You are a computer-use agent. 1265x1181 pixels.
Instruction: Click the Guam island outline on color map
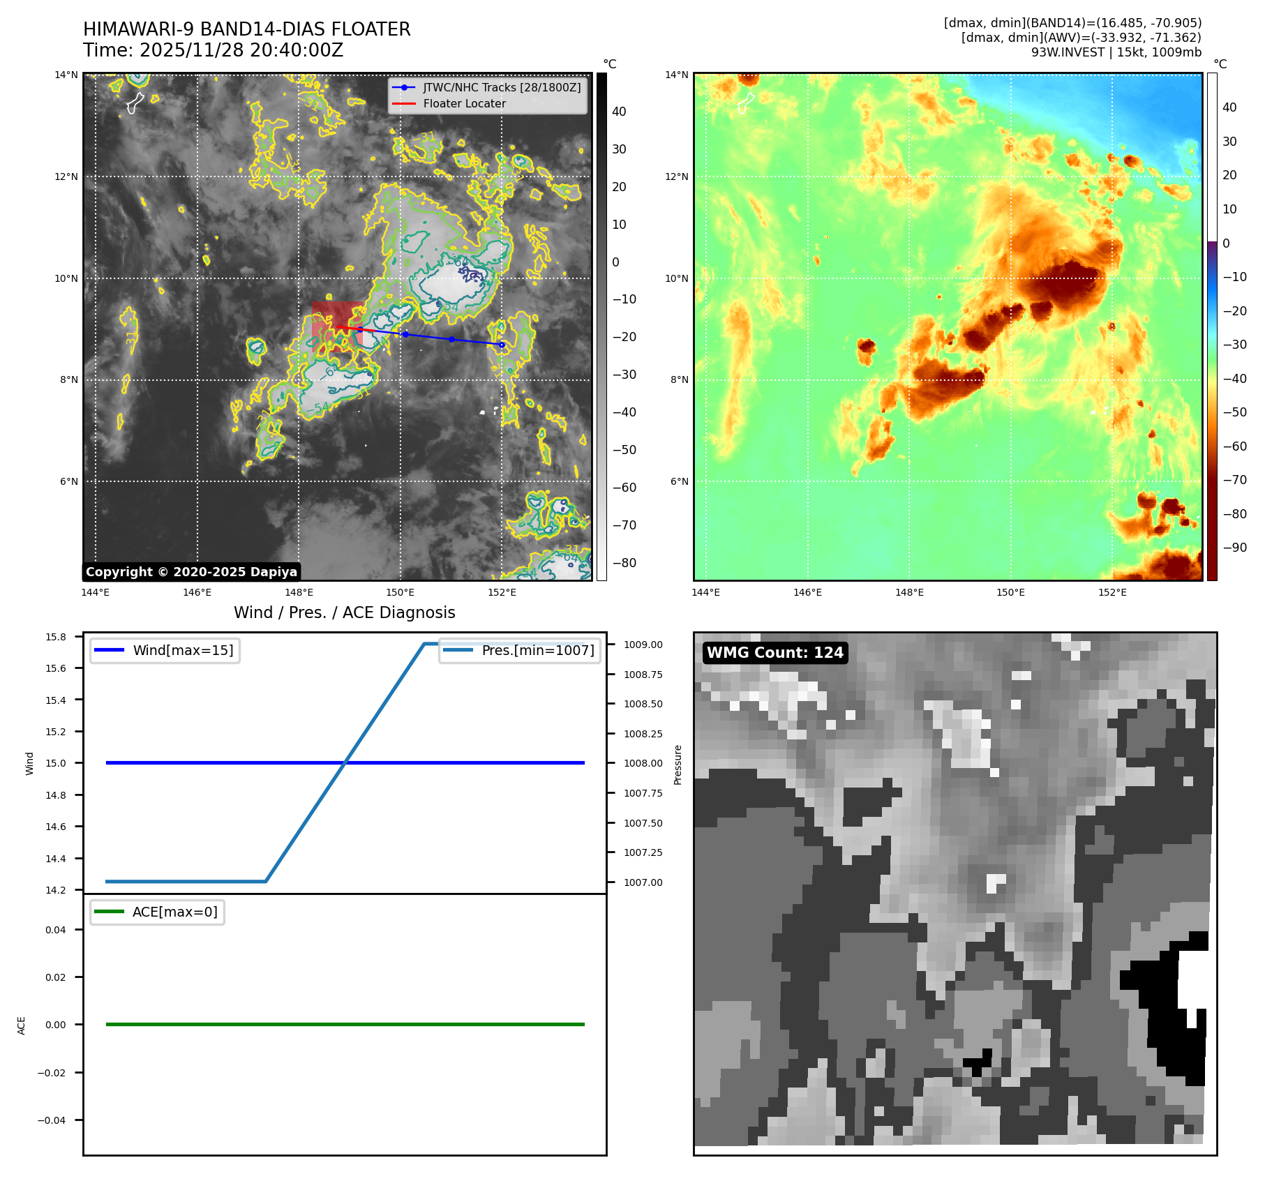click(746, 103)
